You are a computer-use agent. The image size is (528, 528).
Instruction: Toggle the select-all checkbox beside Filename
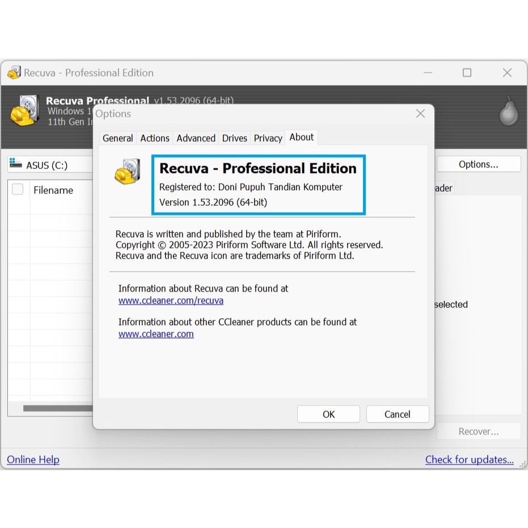pos(18,189)
